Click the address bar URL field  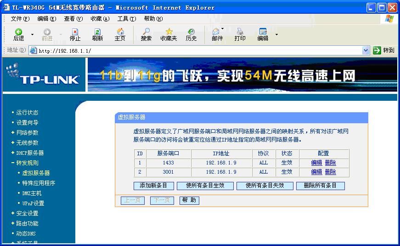click(x=197, y=50)
